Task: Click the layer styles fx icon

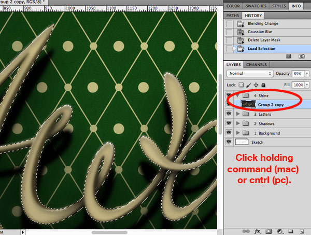Action: point(258,231)
